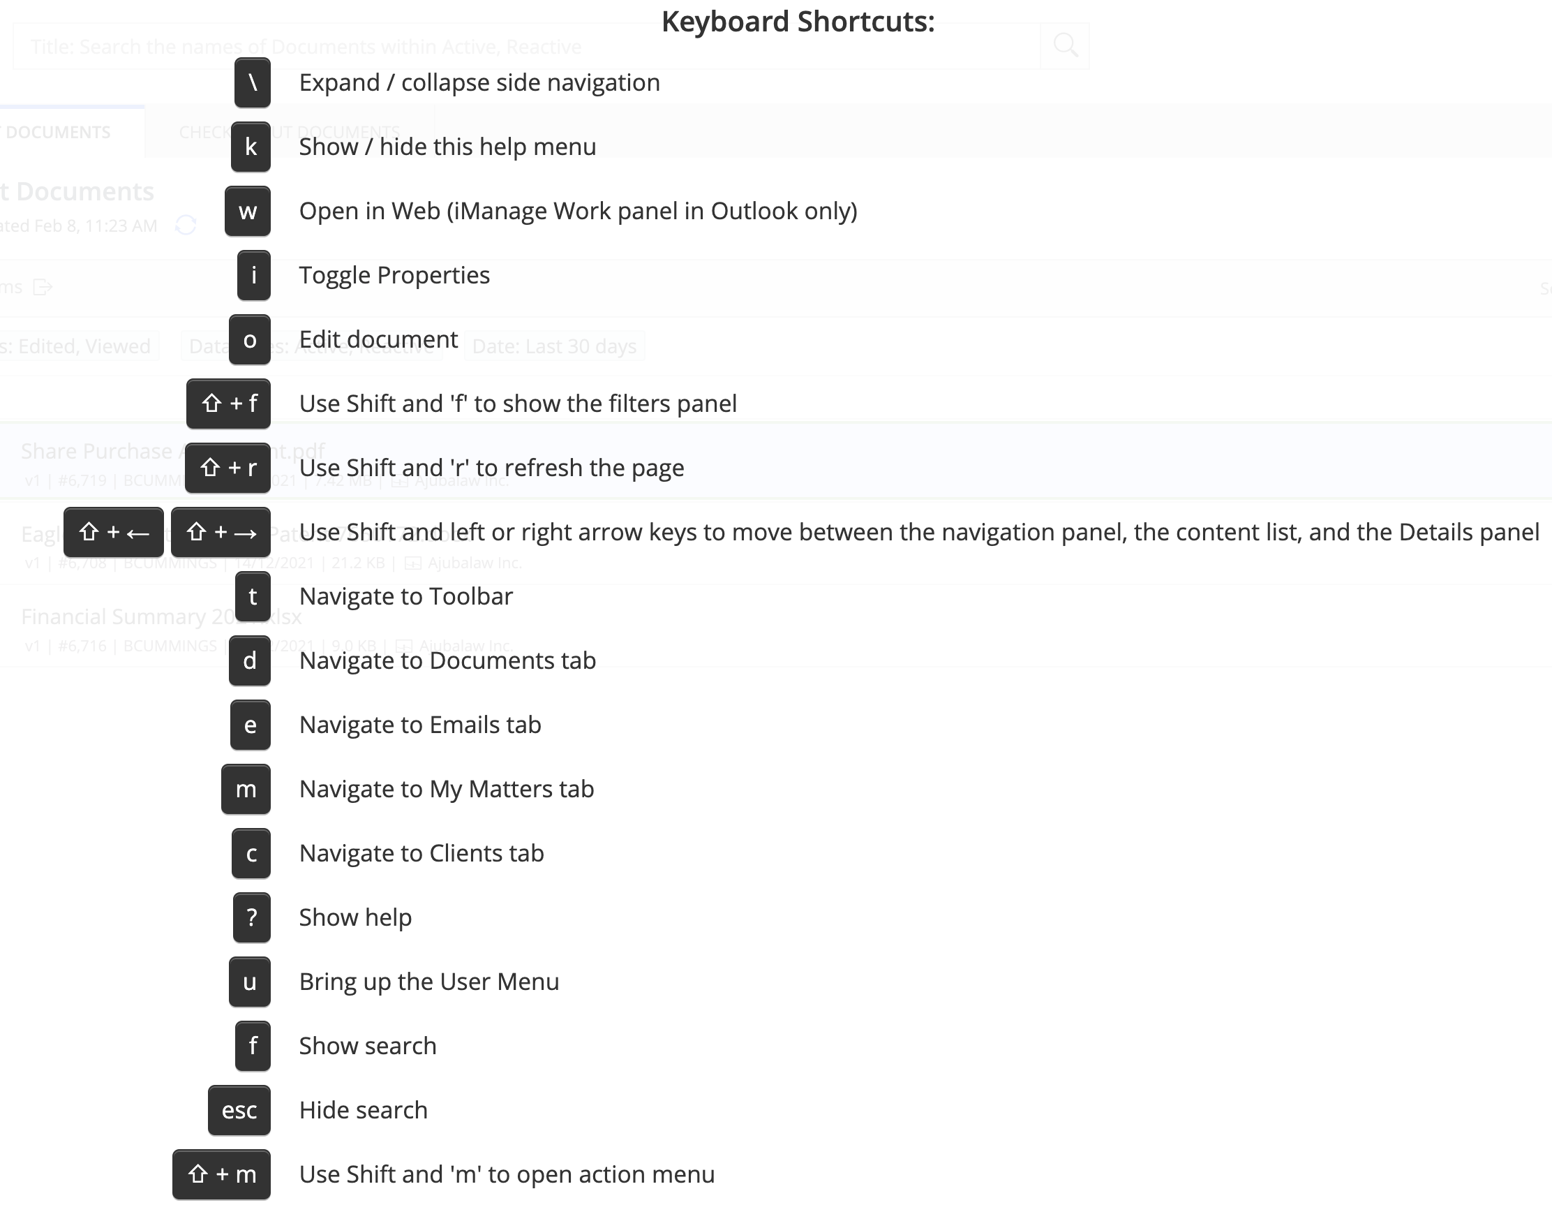Open the 'Date: Last 30 days' filter
Screen dimensions: 1552x1205
[554, 347]
